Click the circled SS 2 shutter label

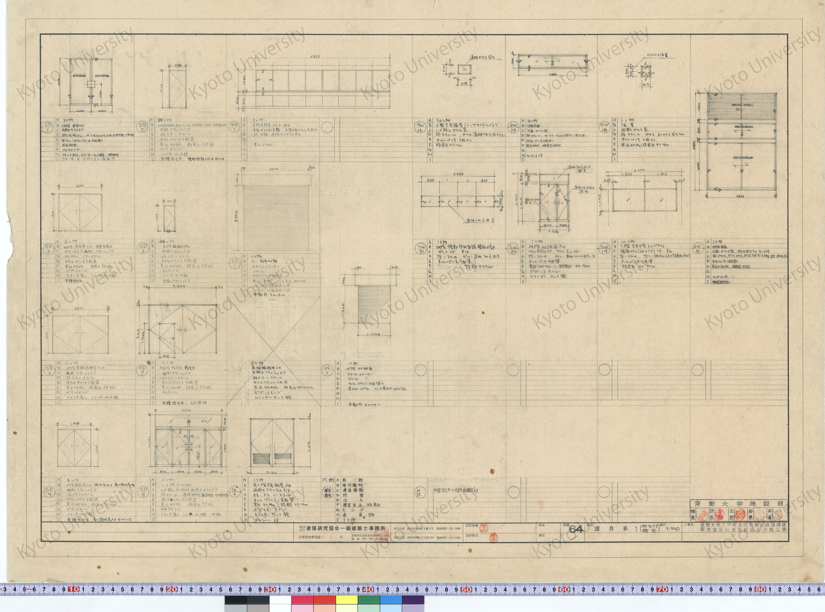[x=327, y=370]
